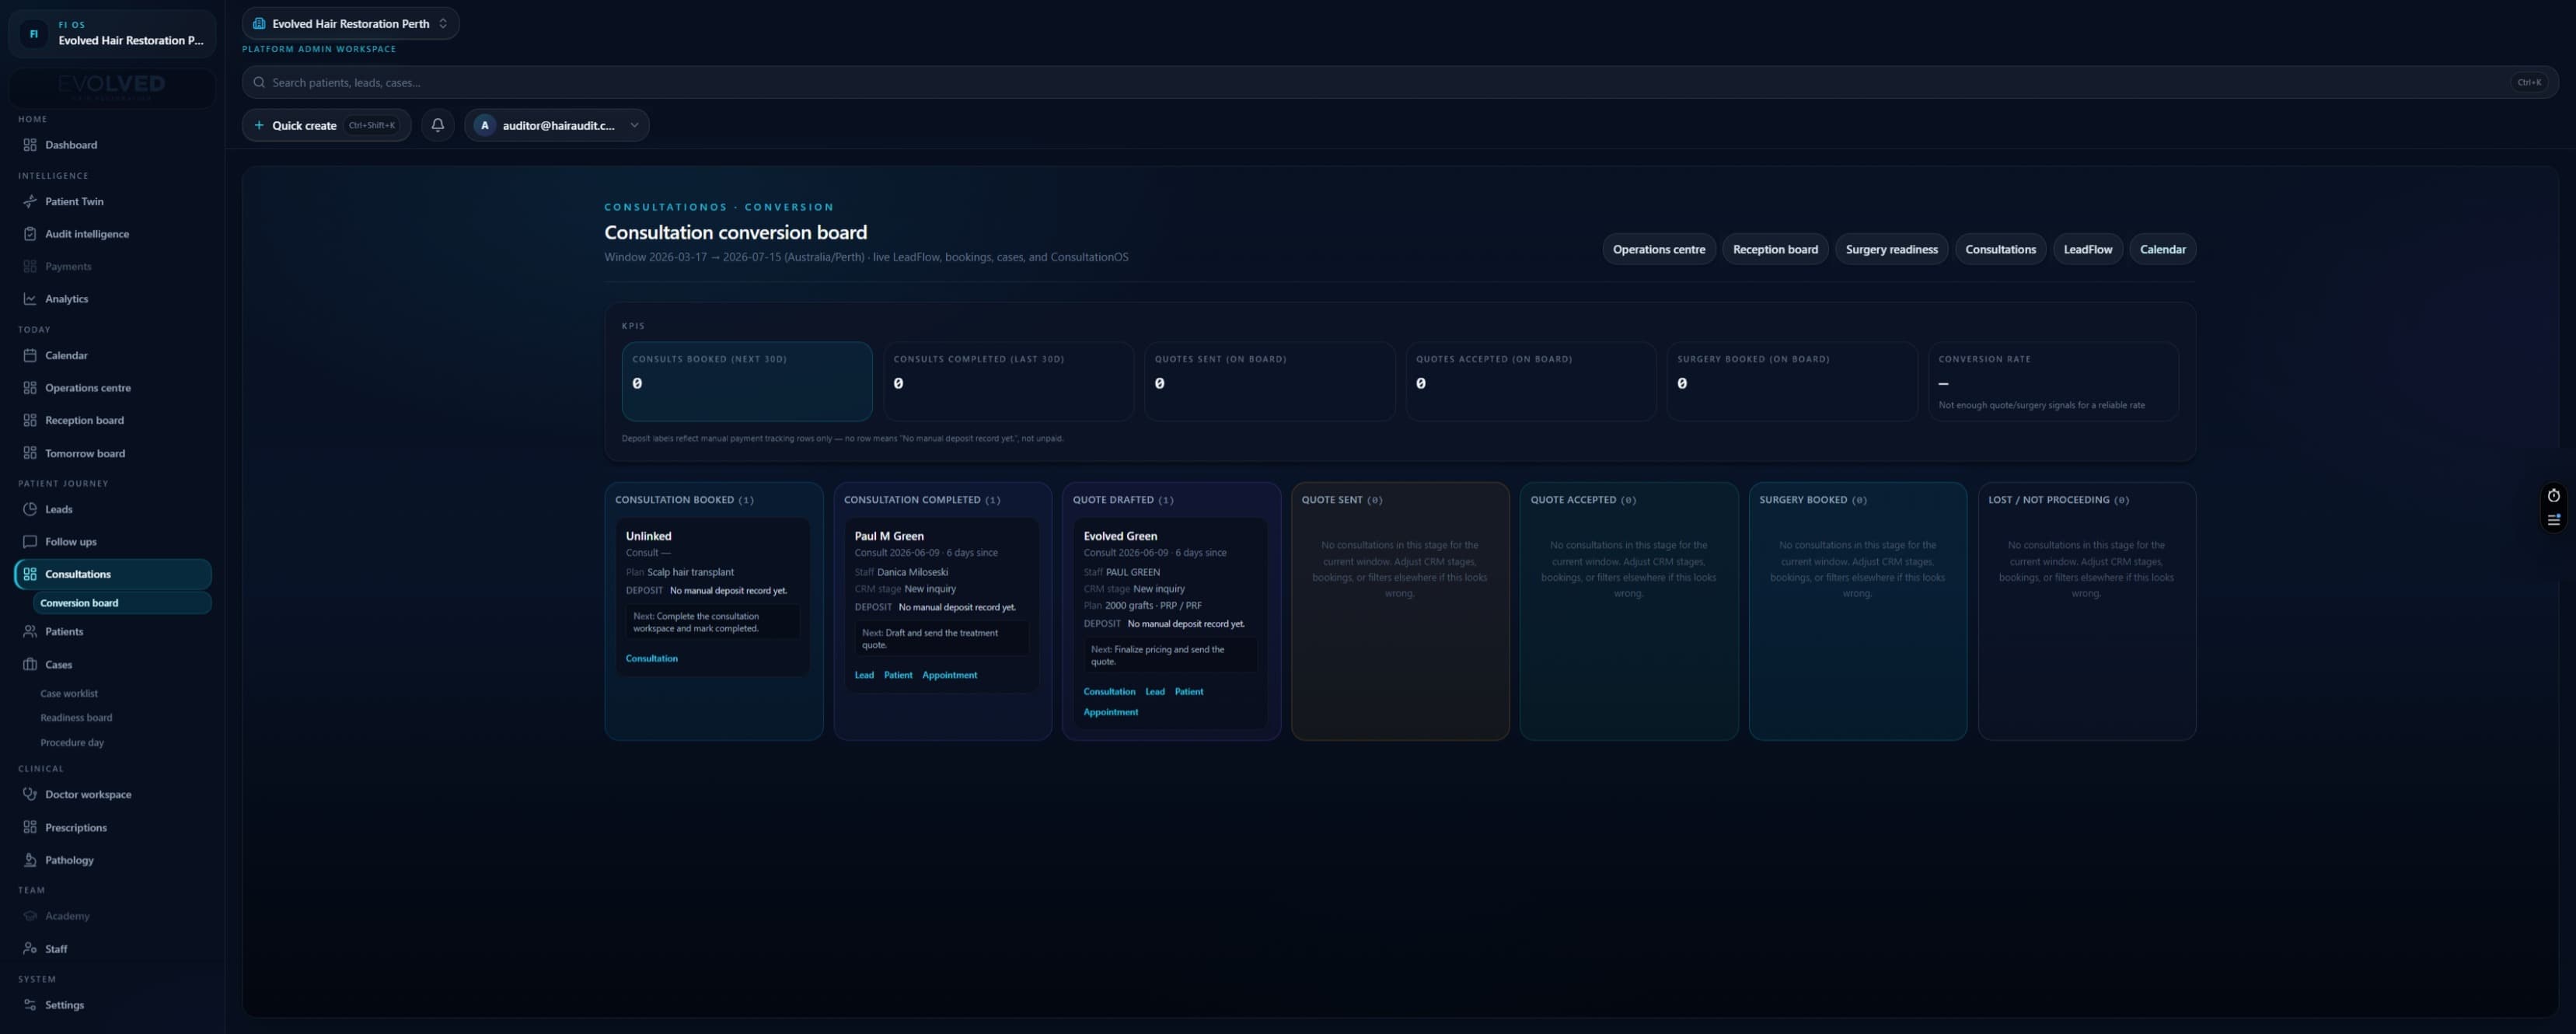Click Quick create button

(x=326, y=125)
